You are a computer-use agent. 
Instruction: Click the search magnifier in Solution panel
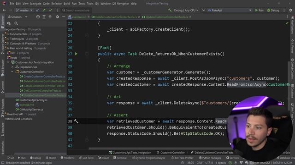pyautogui.click(x=16, y=23)
